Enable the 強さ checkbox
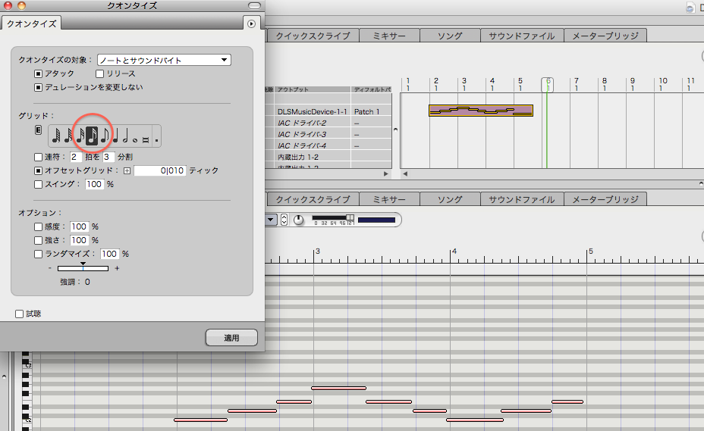The image size is (704, 431). coord(38,240)
